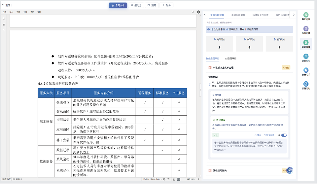Select the 业务规则审查 sub-tab
Screen dimensions: 317x184
(212, 58)
